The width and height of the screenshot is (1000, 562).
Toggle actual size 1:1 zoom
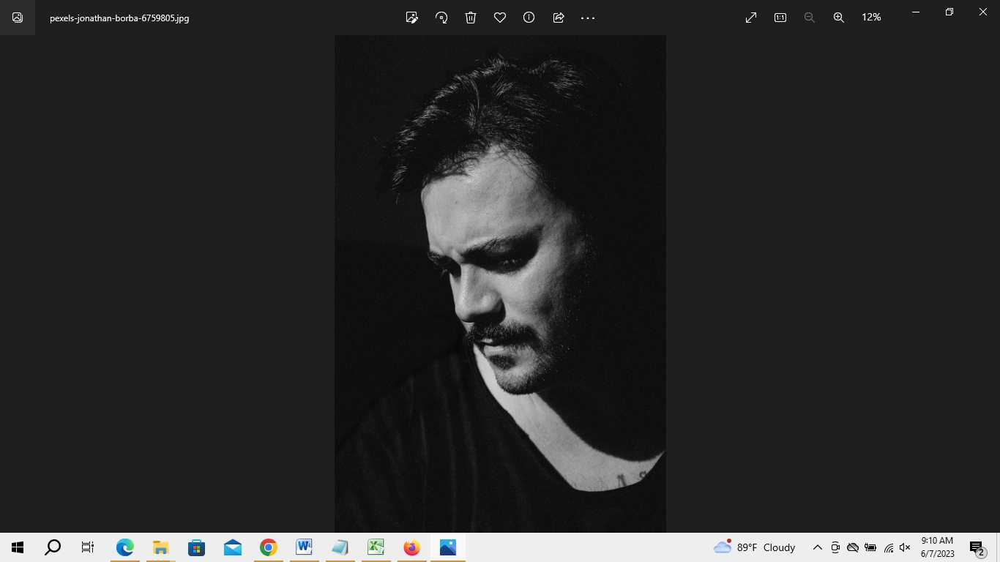coord(780,18)
